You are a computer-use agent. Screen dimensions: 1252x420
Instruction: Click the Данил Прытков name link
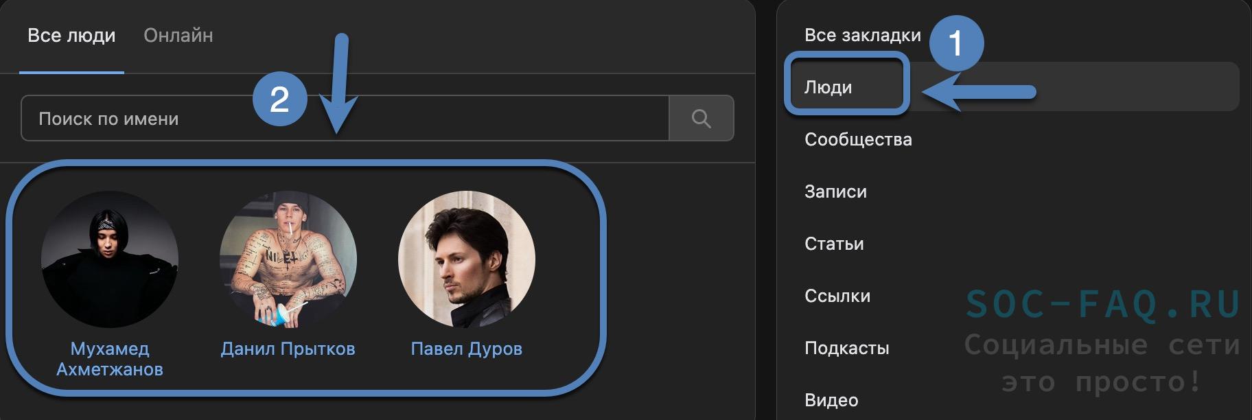click(x=288, y=349)
